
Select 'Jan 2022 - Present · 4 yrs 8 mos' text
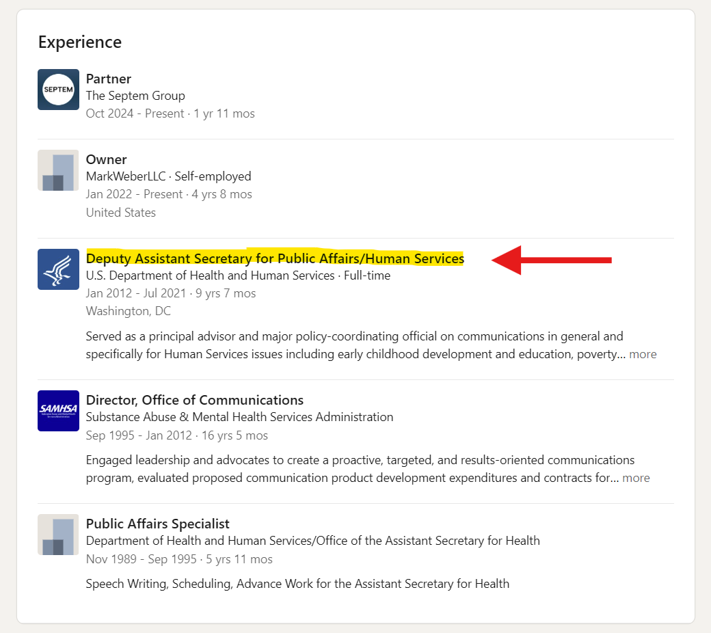[x=169, y=194]
